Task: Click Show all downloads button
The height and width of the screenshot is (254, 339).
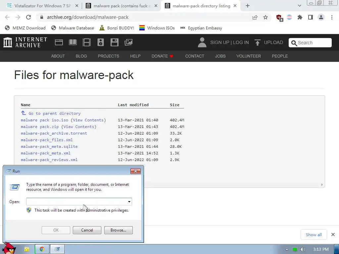Action: pos(314,234)
